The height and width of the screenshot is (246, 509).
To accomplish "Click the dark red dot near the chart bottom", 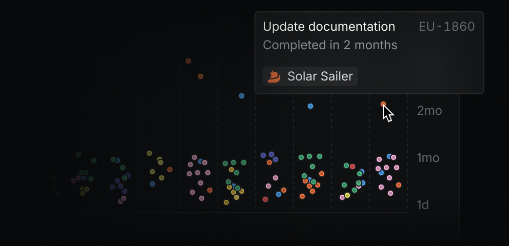I will pos(265,199).
